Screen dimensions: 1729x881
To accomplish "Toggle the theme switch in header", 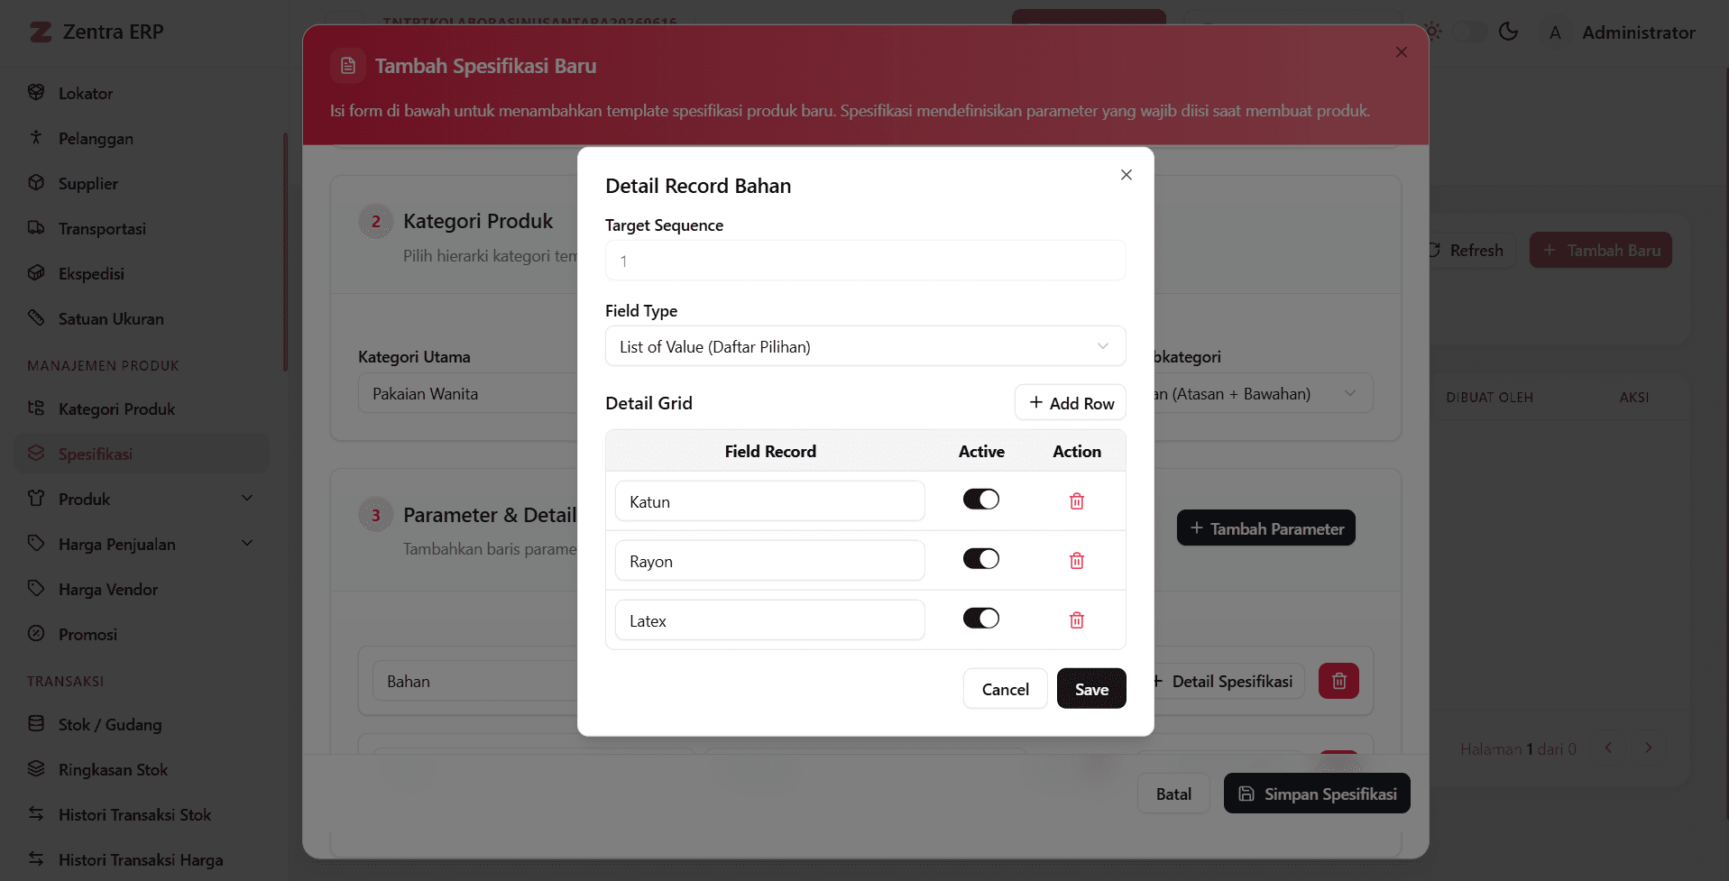I will tap(1470, 32).
